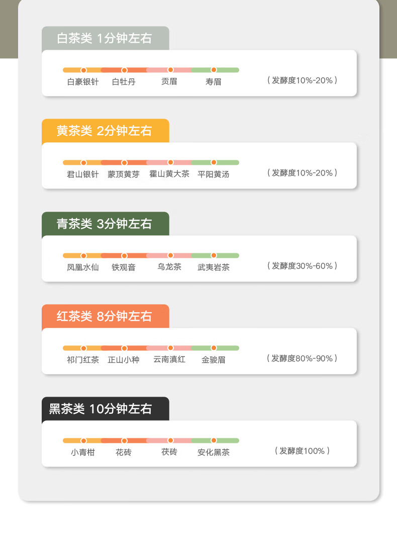The image size is (397, 541).
Task: Select the 寿眉 marker on green segment
Action: pyautogui.click(x=214, y=70)
